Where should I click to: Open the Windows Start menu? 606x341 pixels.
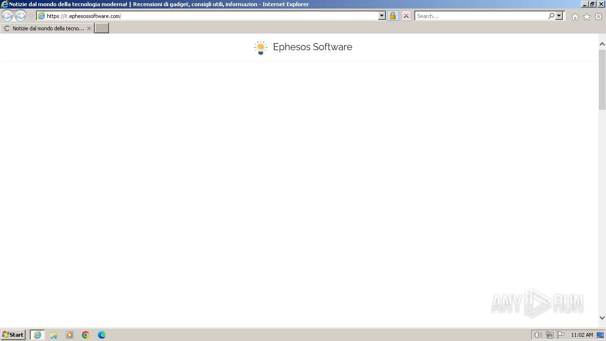click(x=13, y=335)
